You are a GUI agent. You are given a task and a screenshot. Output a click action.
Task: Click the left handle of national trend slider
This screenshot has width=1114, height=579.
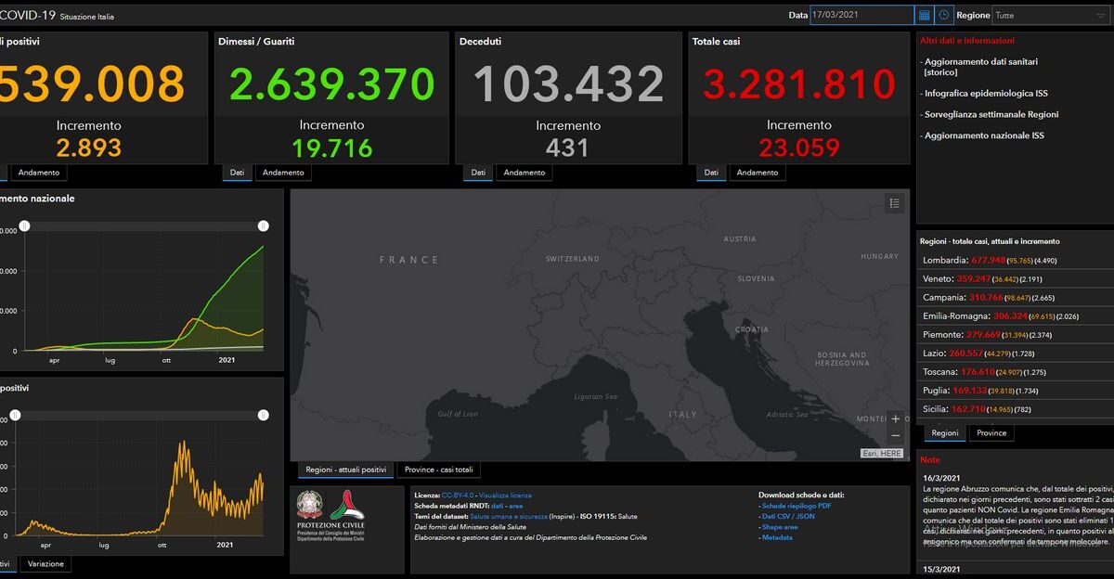click(24, 225)
